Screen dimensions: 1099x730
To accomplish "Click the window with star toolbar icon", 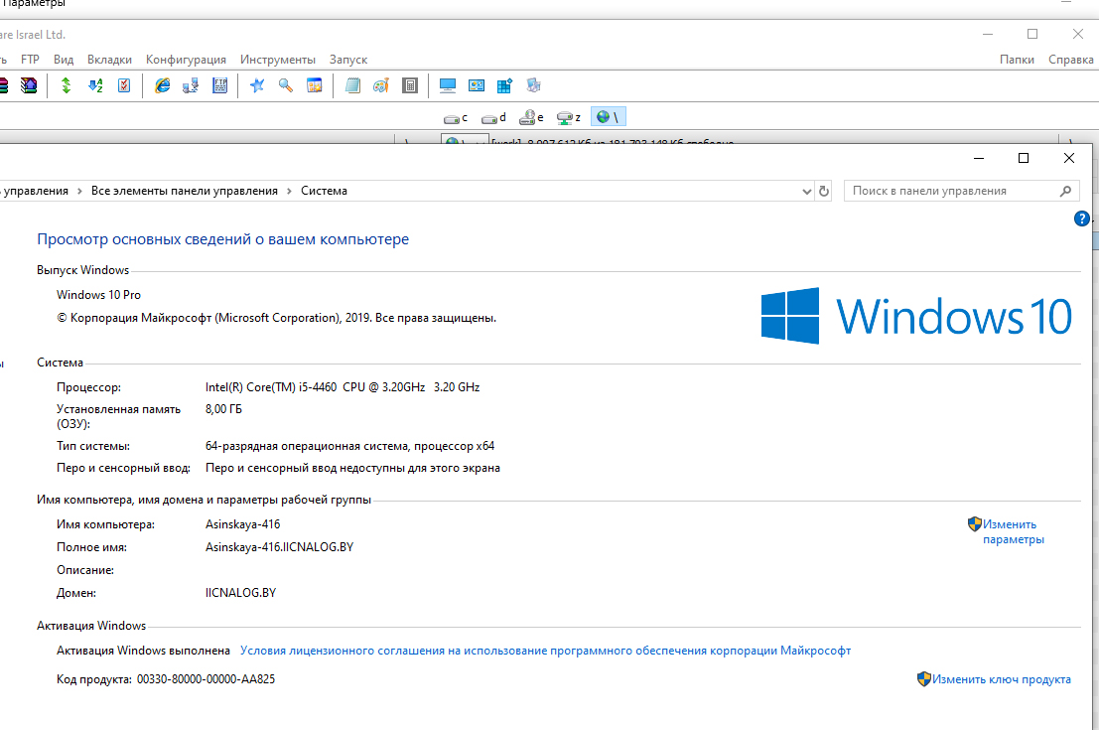I will (x=314, y=85).
